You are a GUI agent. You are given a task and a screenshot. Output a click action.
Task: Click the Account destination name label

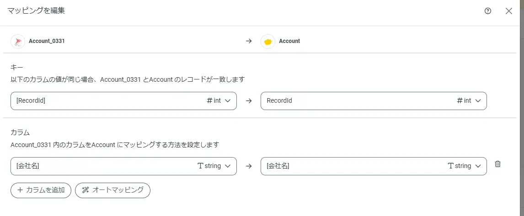pyautogui.click(x=289, y=41)
